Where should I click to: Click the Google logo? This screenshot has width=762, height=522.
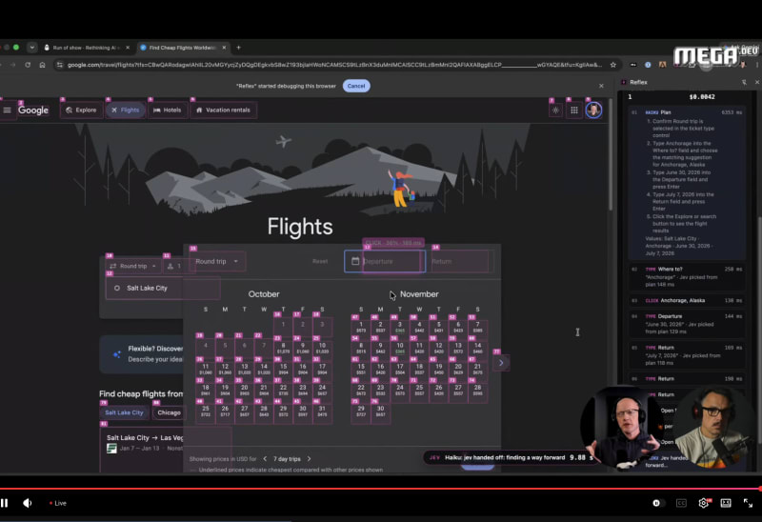(x=33, y=110)
